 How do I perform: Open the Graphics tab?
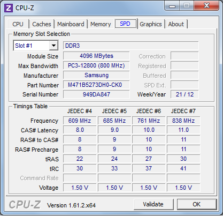pyautogui.click(x=151, y=24)
